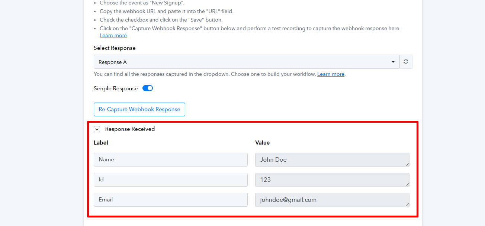Collapse the Response Received section chevron
Image resolution: width=485 pixels, height=226 pixels.
(x=97, y=129)
